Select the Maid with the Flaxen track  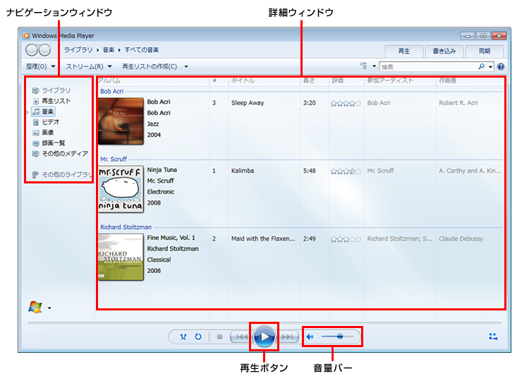263,238
